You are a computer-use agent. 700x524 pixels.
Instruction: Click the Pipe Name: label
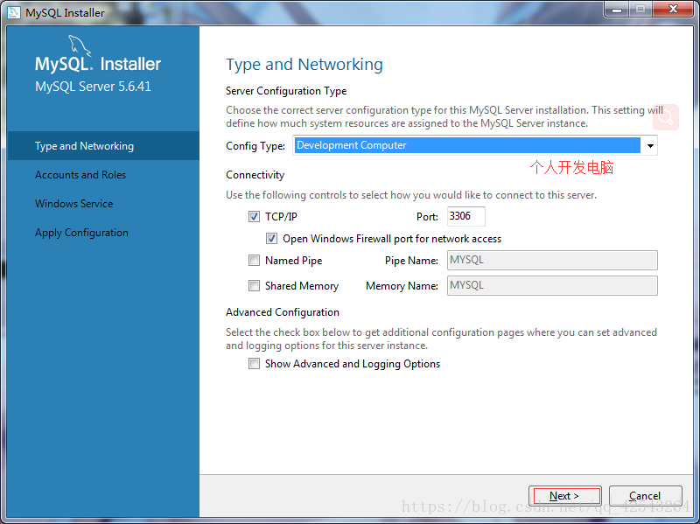click(x=411, y=261)
